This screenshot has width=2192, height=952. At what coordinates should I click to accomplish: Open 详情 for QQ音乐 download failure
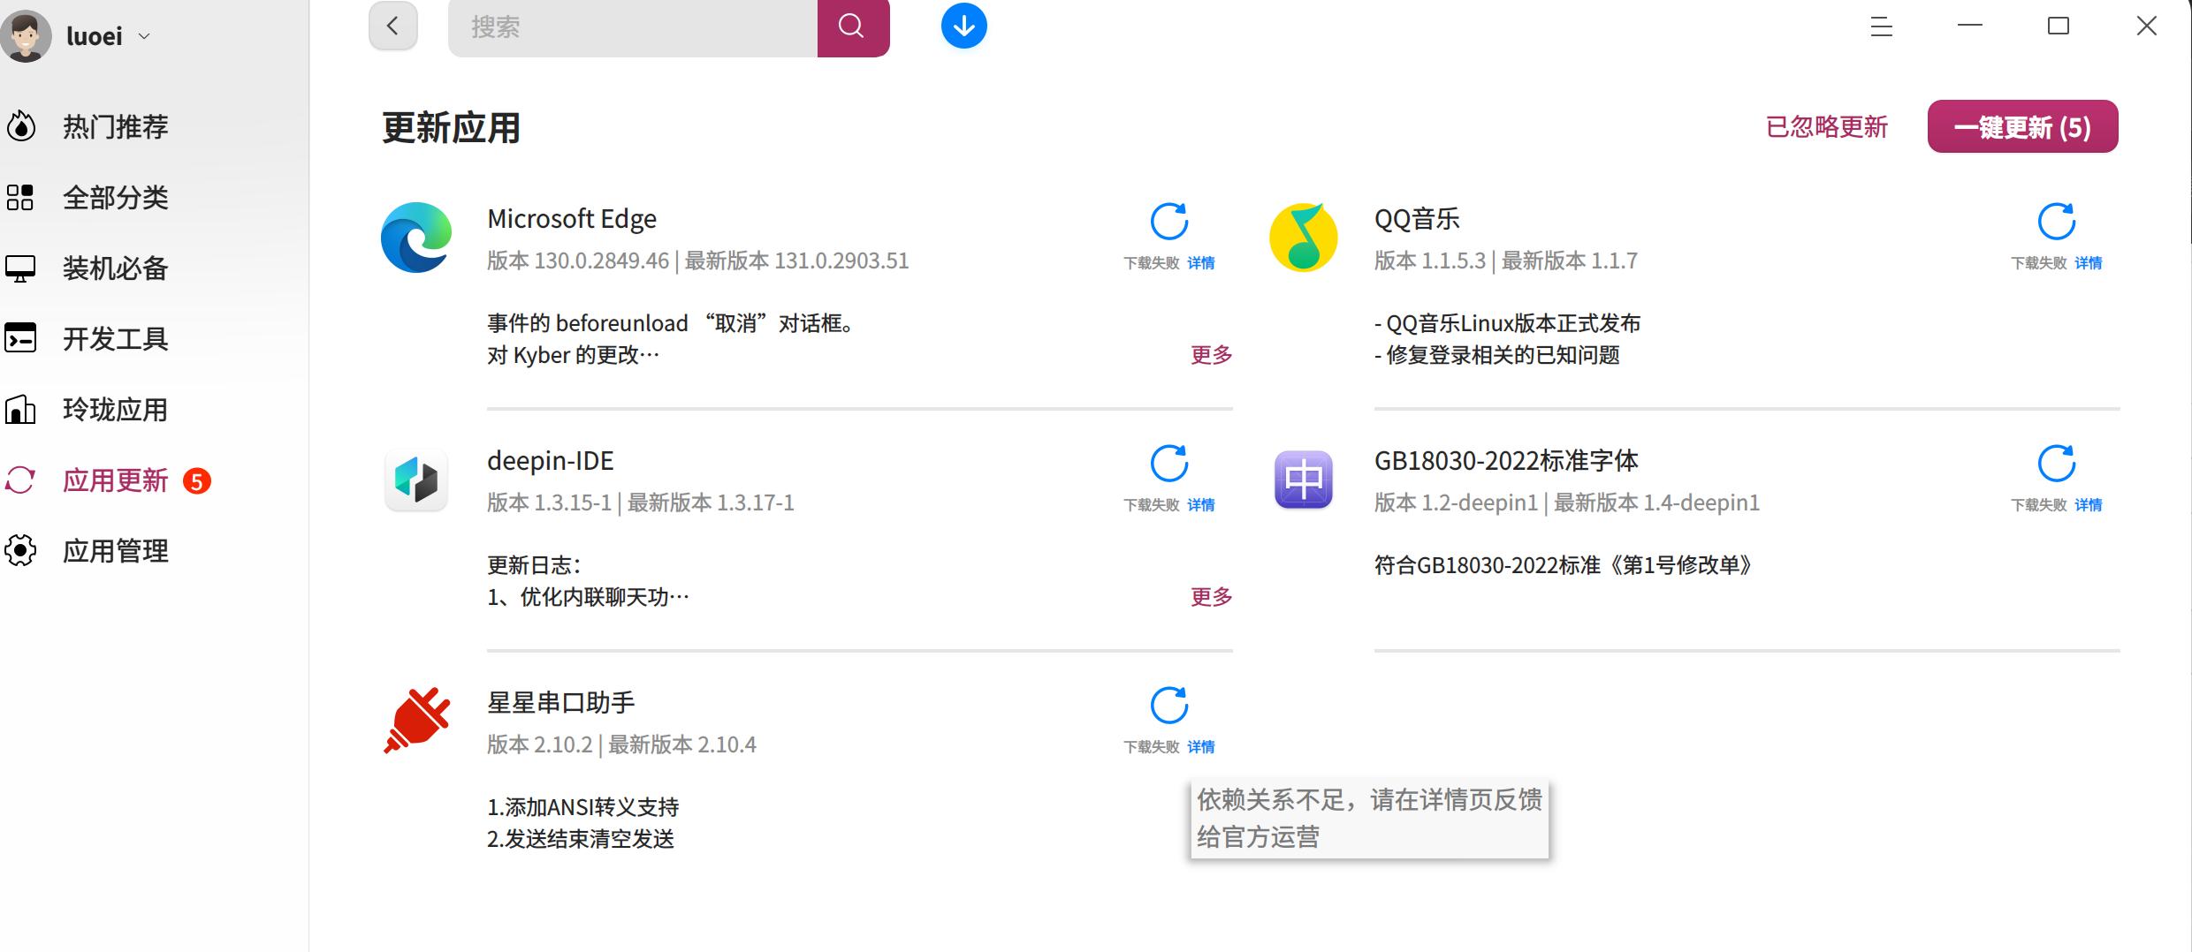(2088, 263)
